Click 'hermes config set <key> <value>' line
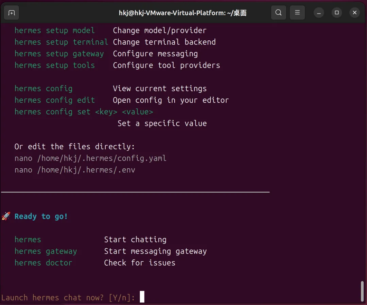Screen dimensions: 367x305 [x=84, y=112]
